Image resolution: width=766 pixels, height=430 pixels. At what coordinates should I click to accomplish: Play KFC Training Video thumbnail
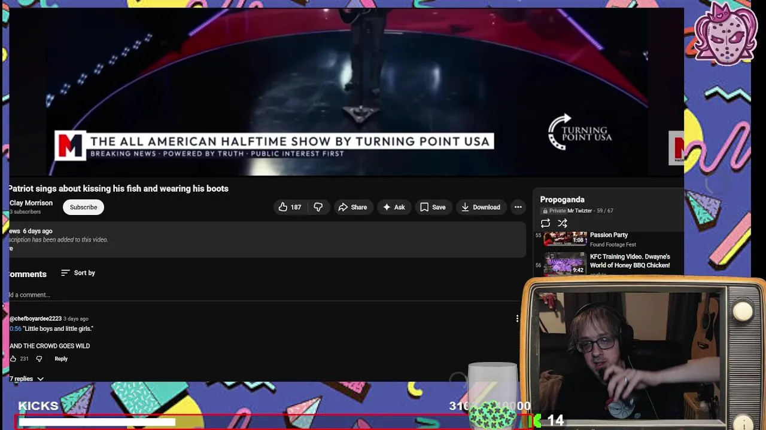[565, 263]
